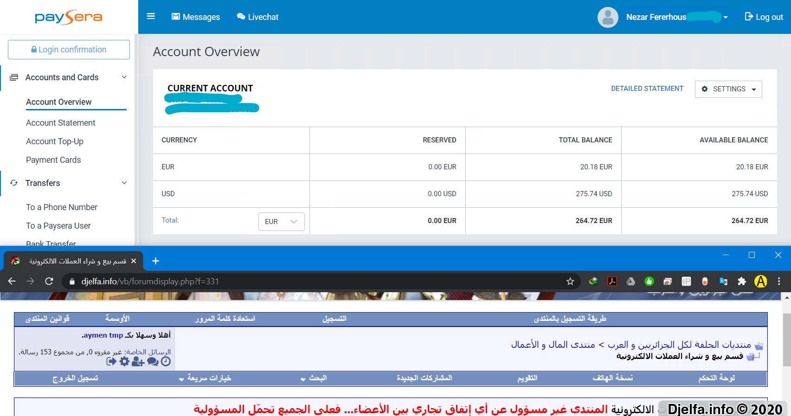Screen dimensions: 791x416
Task: Open a new browser tab
Action: click(x=156, y=261)
